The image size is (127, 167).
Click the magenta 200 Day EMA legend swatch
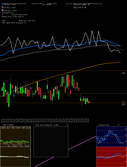click(x=3, y=10)
